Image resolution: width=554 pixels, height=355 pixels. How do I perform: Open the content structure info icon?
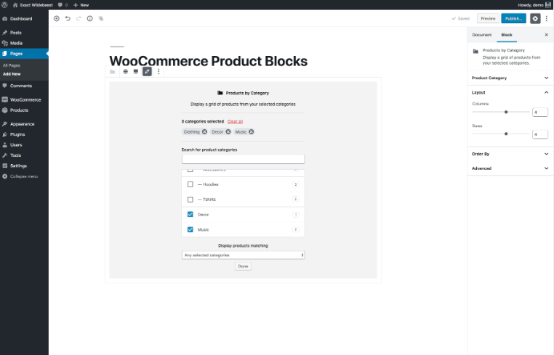[89, 18]
